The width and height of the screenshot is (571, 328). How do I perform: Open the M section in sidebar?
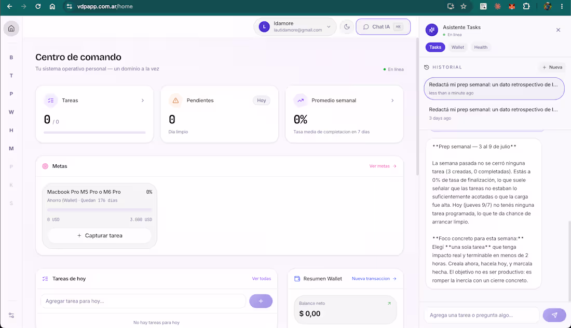click(11, 148)
